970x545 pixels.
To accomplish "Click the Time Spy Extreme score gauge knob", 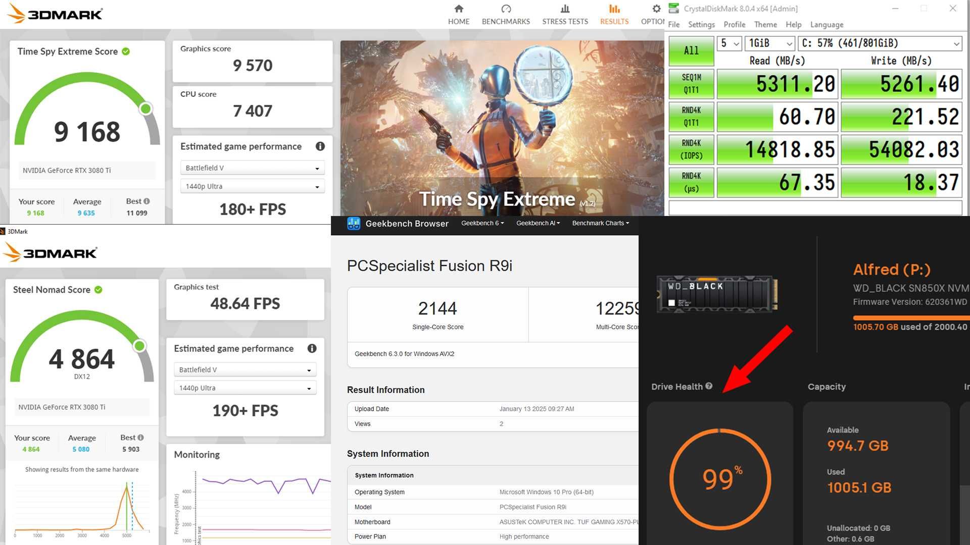I will click(x=146, y=108).
